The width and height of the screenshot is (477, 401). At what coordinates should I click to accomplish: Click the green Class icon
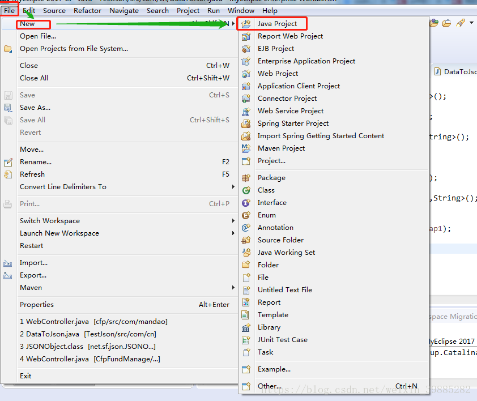pyautogui.click(x=246, y=190)
